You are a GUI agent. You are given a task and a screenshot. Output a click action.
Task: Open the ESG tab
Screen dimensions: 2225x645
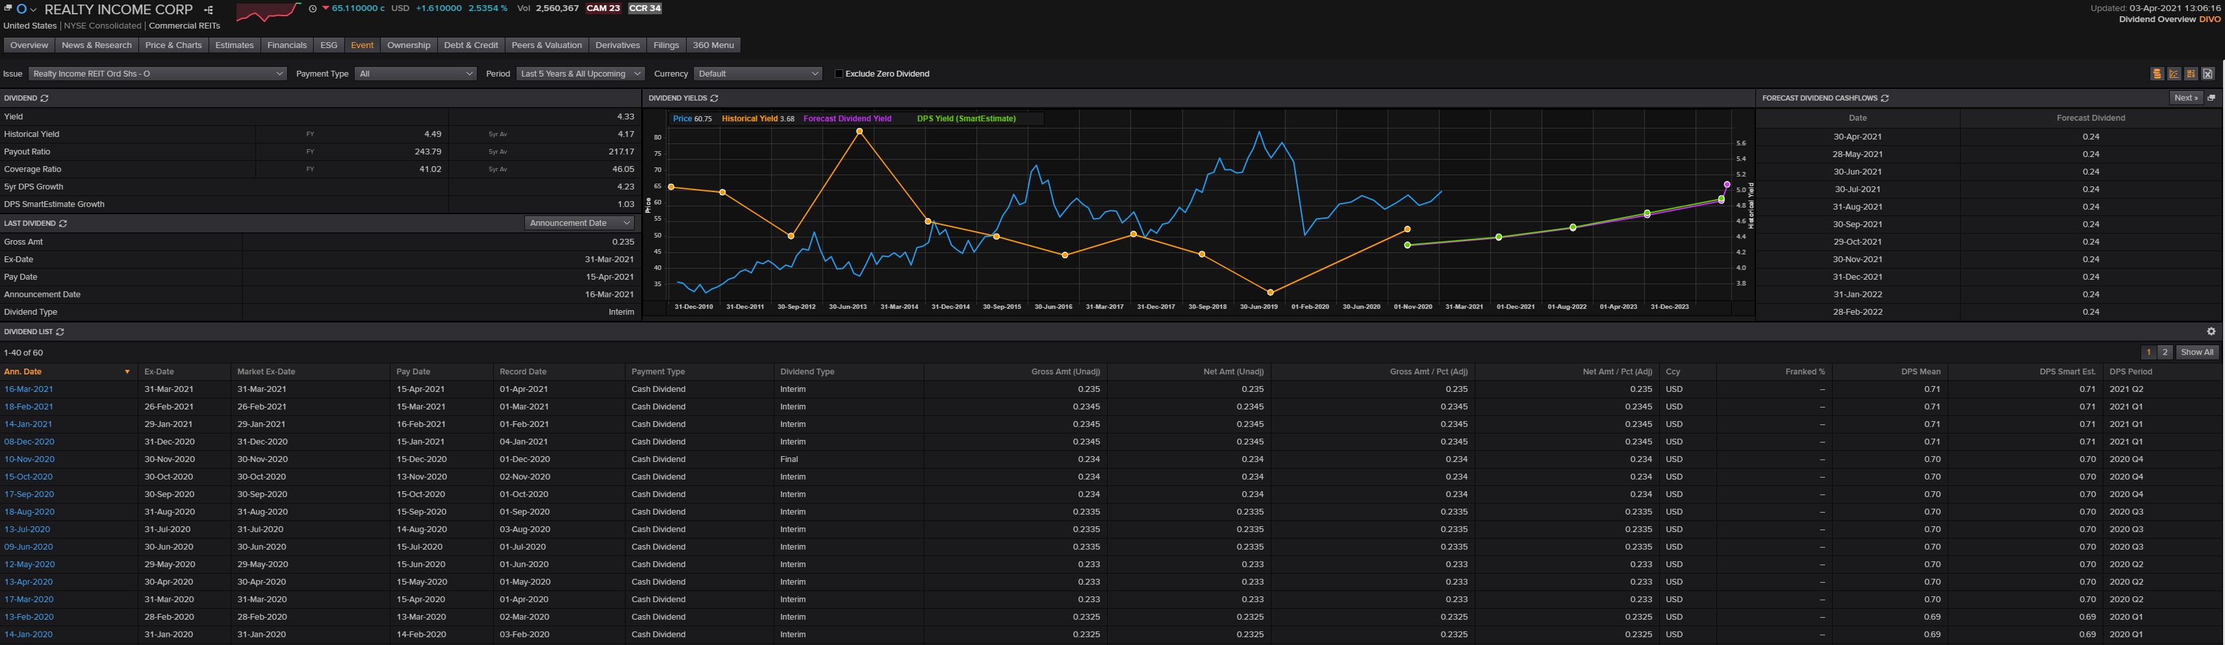tap(329, 45)
